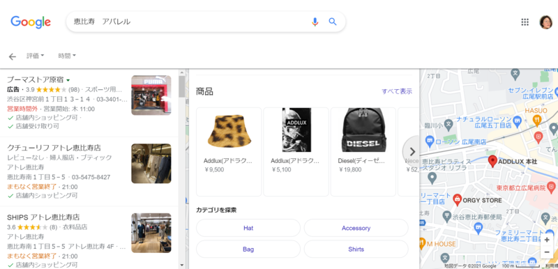Click the ORGY STORE shopping pin
Screen dimensions: 558x269
(x=457, y=201)
